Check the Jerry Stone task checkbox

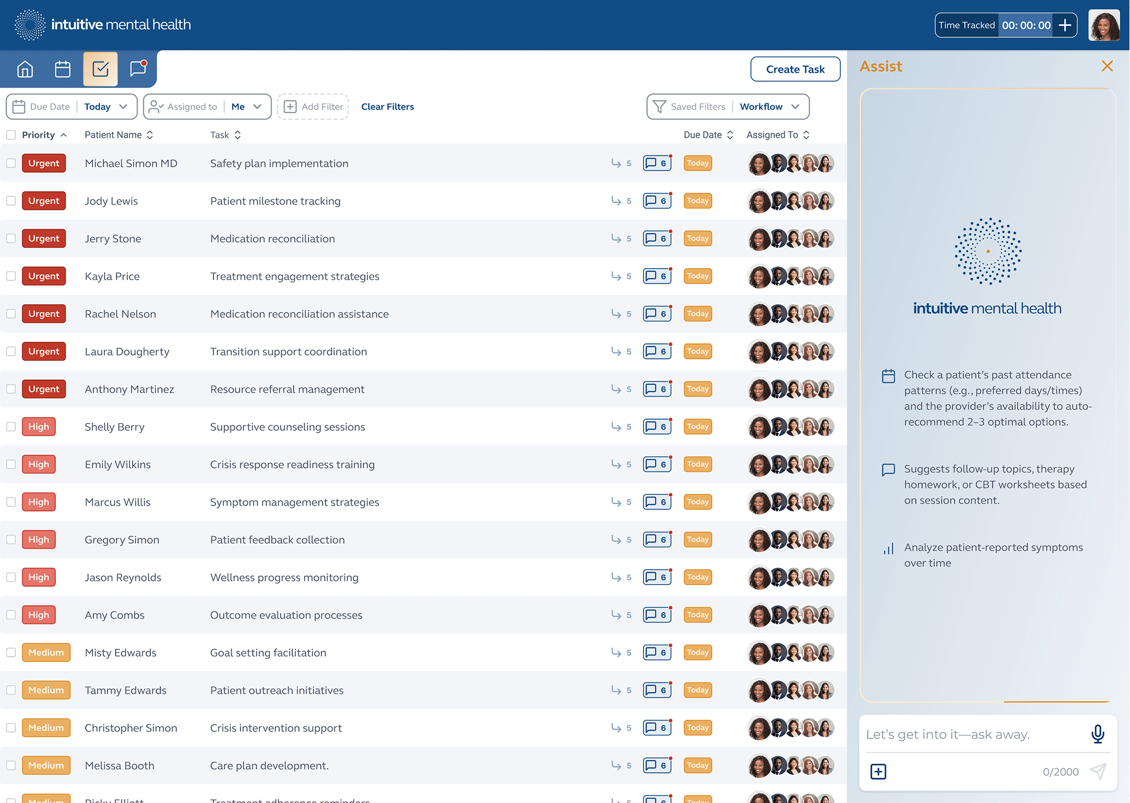coord(11,239)
